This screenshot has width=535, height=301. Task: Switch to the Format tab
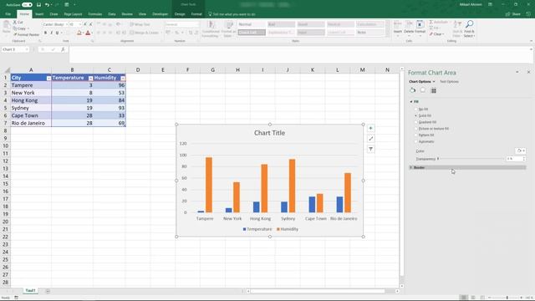[196, 14]
